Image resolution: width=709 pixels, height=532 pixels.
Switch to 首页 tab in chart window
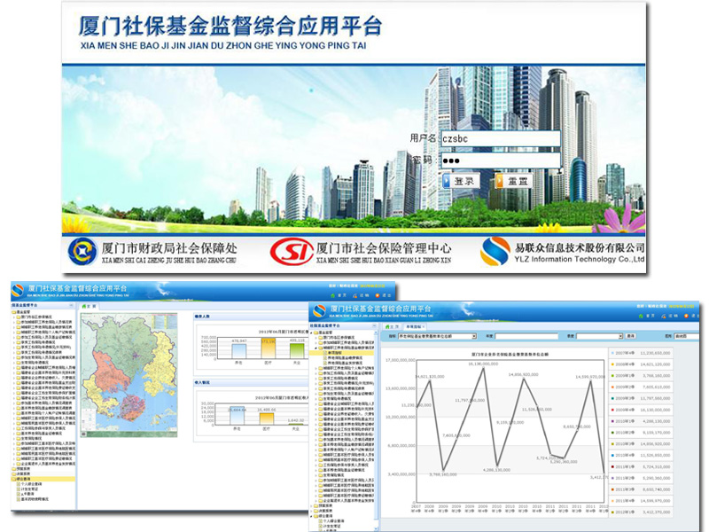pos(389,326)
